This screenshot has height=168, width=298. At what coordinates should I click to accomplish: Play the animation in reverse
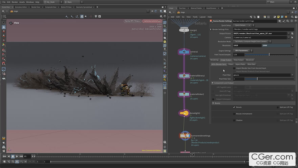point(8,156)
